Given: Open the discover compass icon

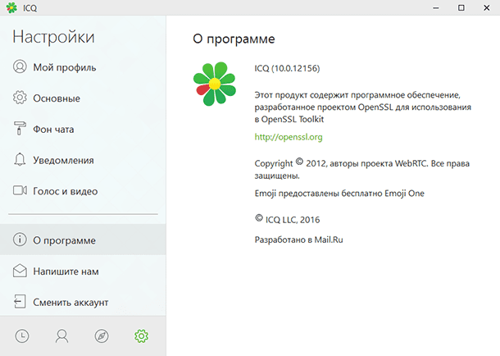Looking at the screenshot, I should pos(102,336).
